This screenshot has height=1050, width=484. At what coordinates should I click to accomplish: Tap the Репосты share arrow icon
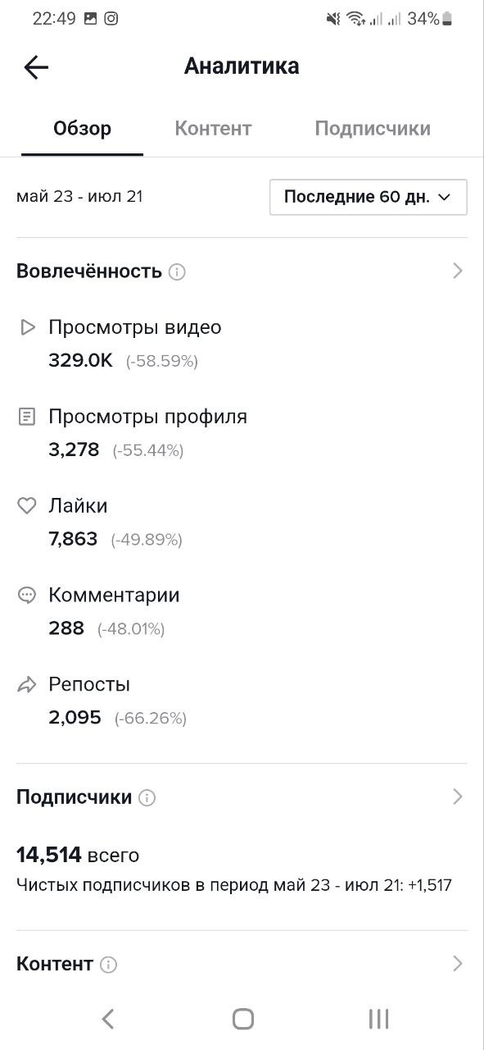tap(27, 685)
